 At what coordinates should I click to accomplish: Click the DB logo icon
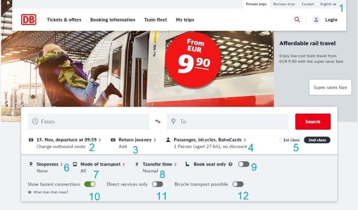click(x=29, y=20)
